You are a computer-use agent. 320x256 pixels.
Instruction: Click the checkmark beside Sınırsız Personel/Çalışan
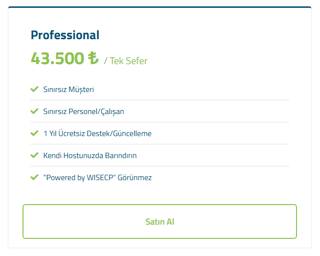[34, 111]
